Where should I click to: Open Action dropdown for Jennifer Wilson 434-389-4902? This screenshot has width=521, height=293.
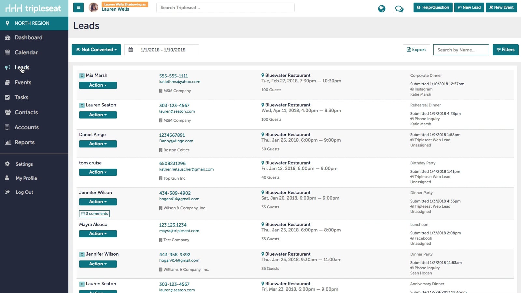click(98, 202)
